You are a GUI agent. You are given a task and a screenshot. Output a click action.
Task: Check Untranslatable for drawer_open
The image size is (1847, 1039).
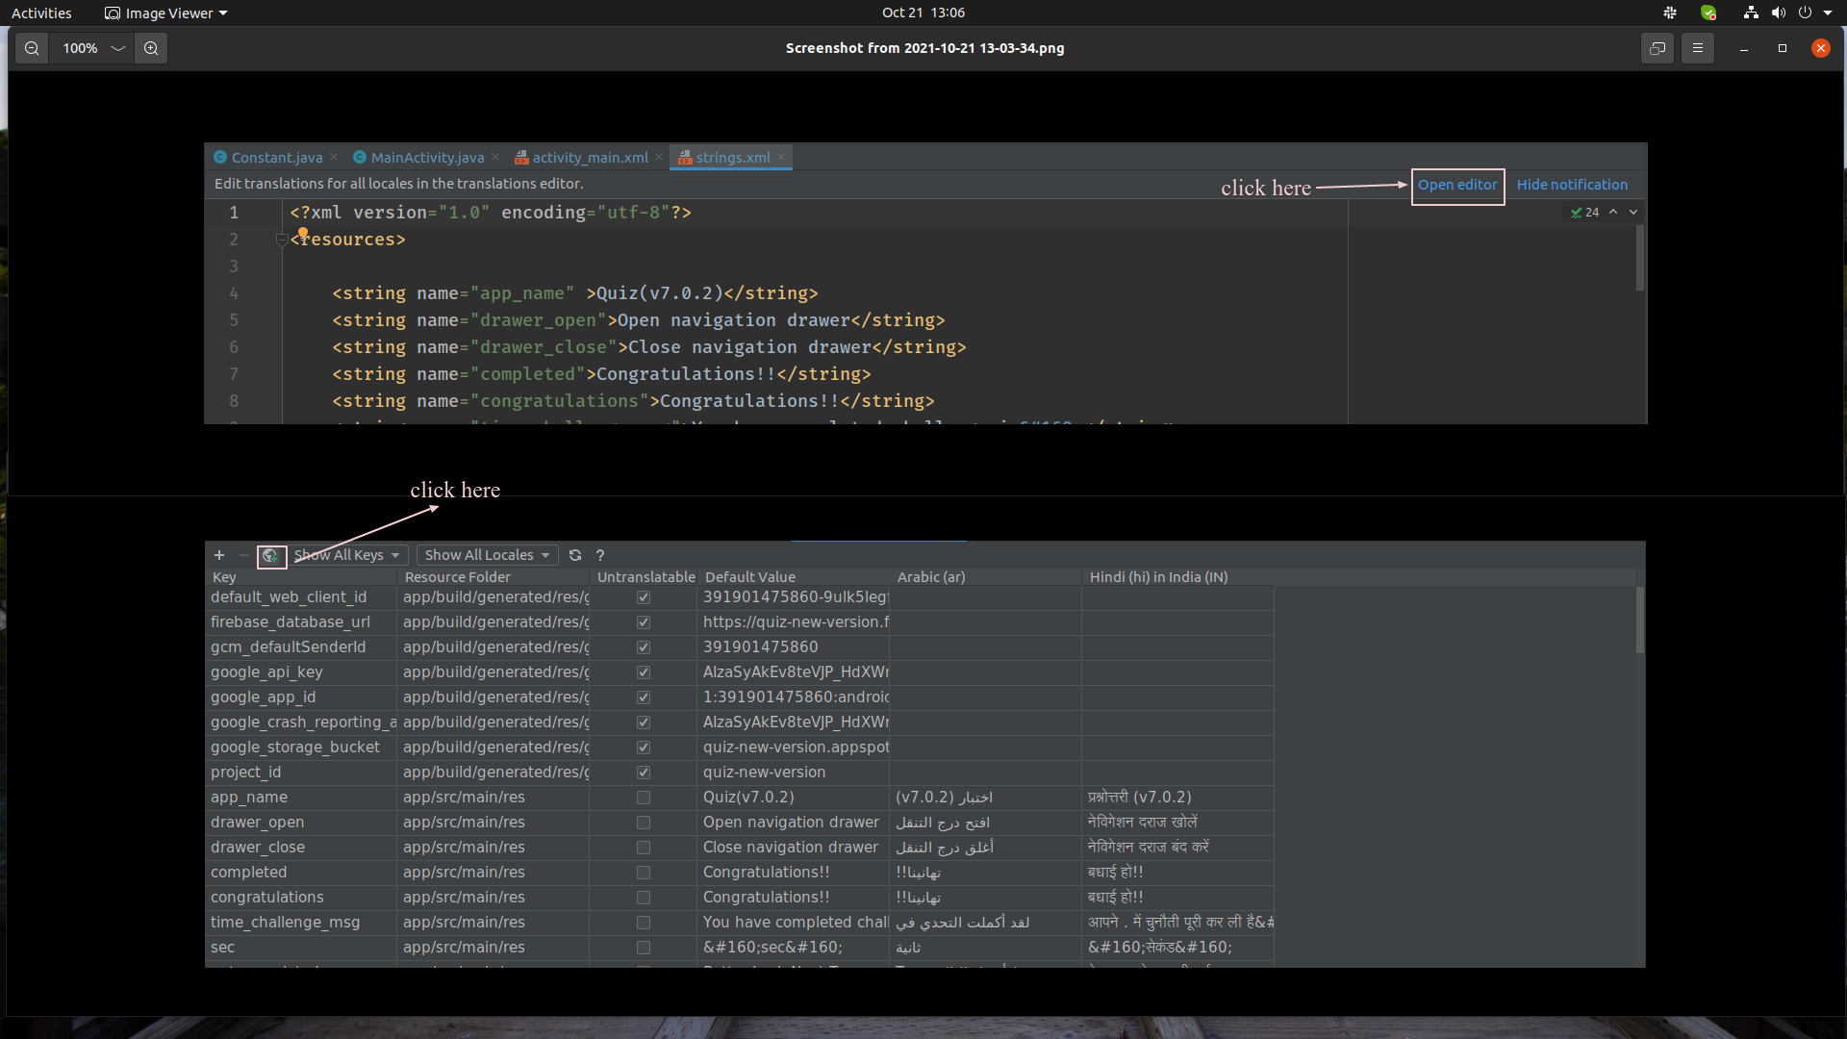tap(644, 823)
